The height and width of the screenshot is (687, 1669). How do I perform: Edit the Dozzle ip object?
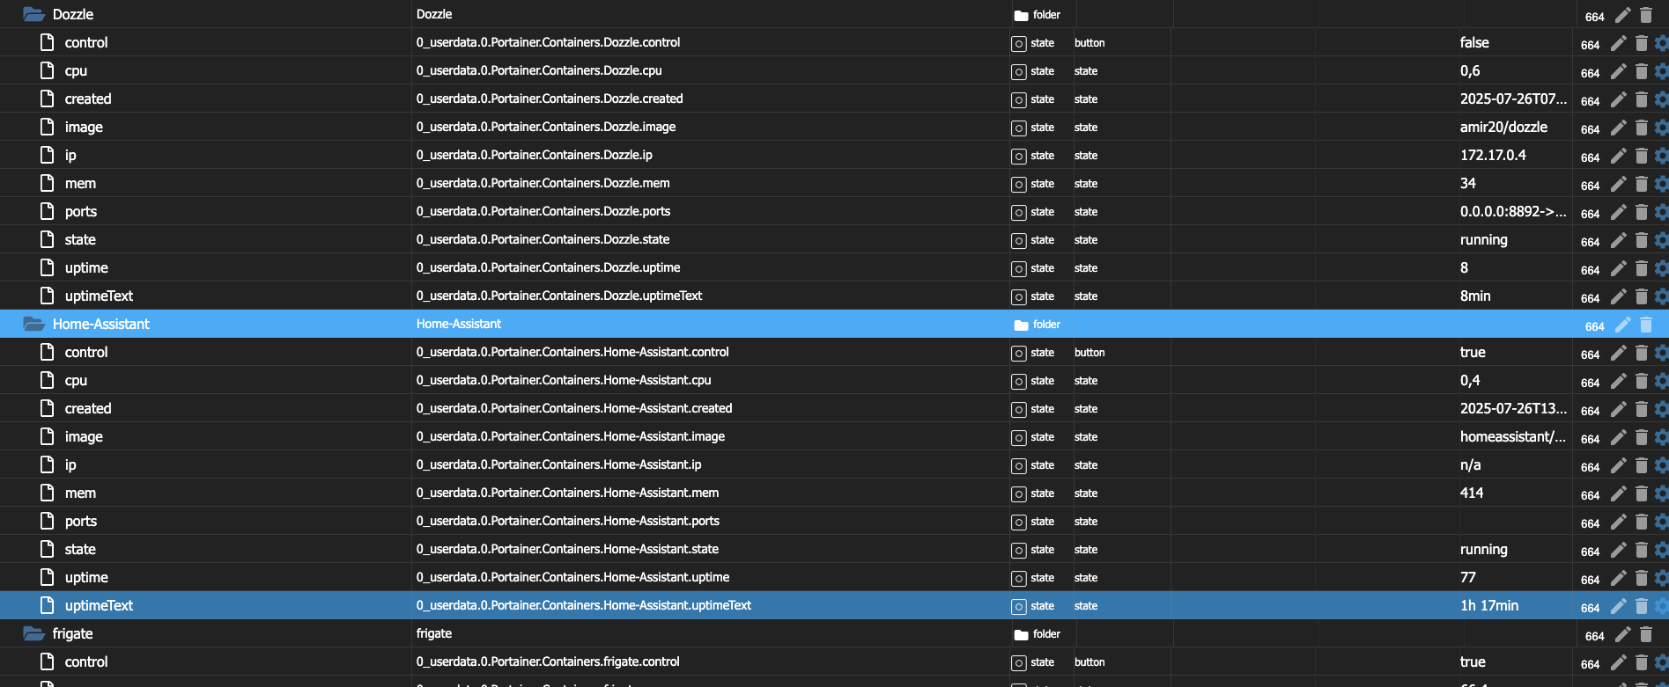point(1619,156)
